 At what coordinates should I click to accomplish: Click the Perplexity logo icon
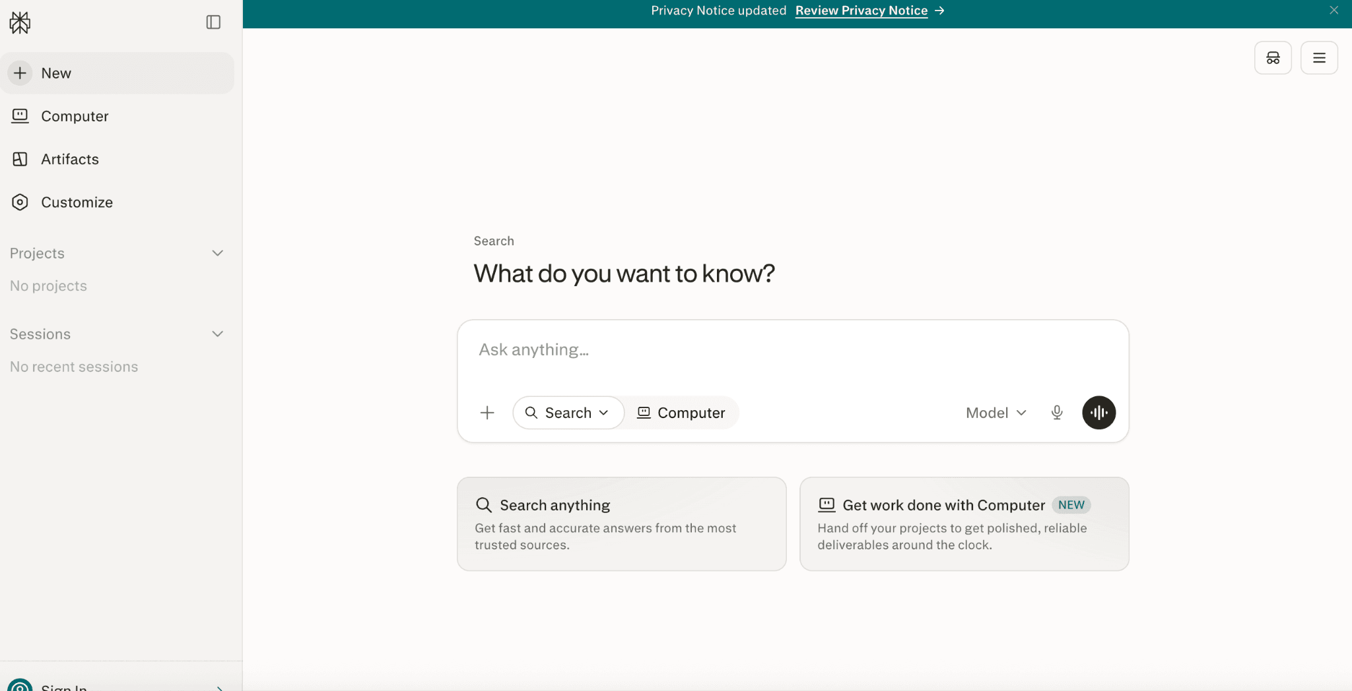[x=20, y=22]
